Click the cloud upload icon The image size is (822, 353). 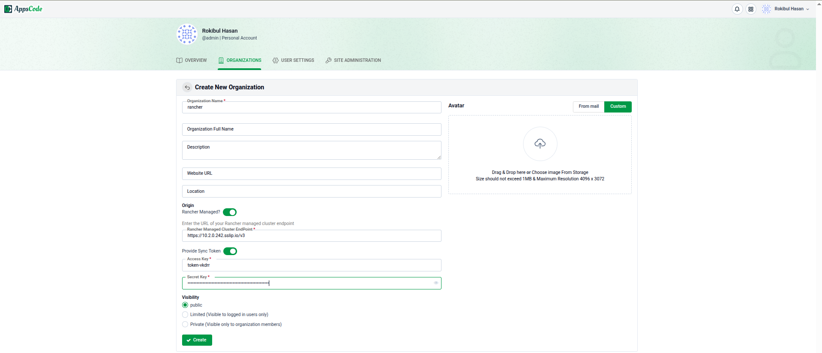(540, 144)
